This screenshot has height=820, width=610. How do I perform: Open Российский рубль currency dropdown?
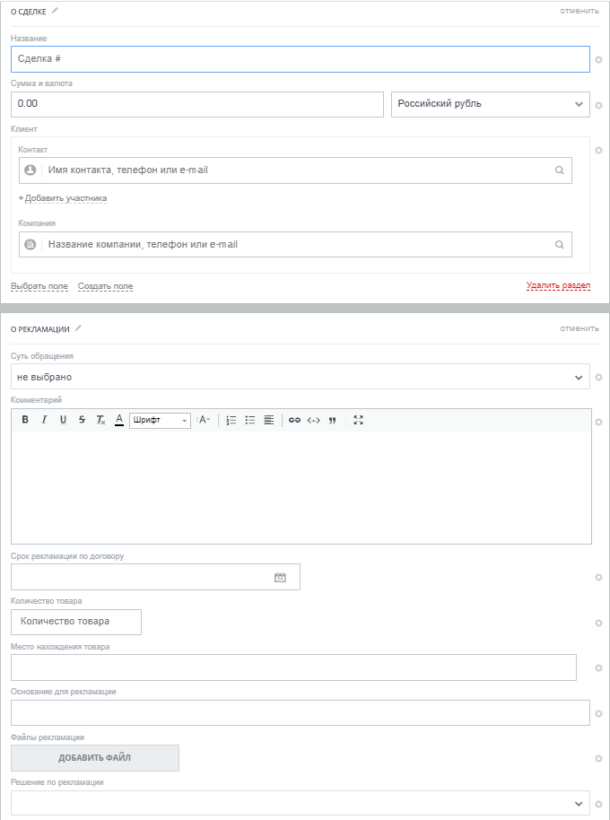pos(491,104)
